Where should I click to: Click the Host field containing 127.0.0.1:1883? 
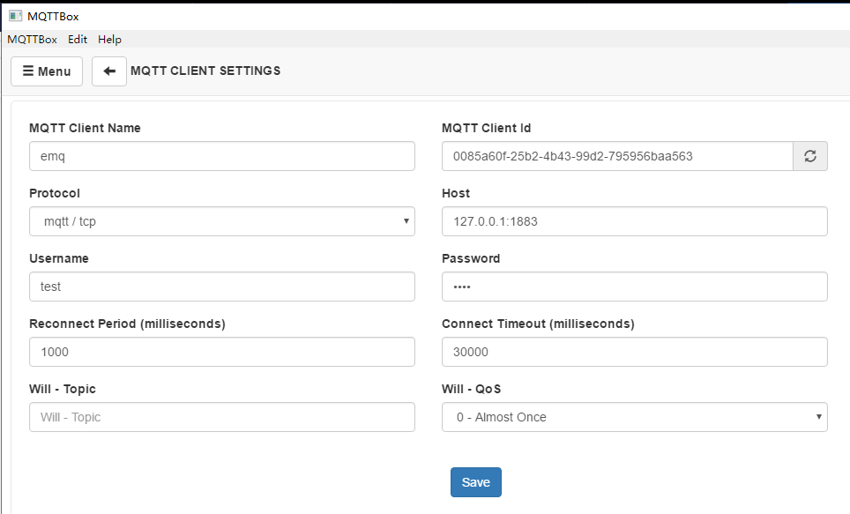coord(634,220)
